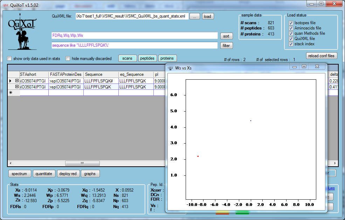Enable show only data used in stats
The image size is (345, 220).
pyautogui.click(x=9, y=59)
